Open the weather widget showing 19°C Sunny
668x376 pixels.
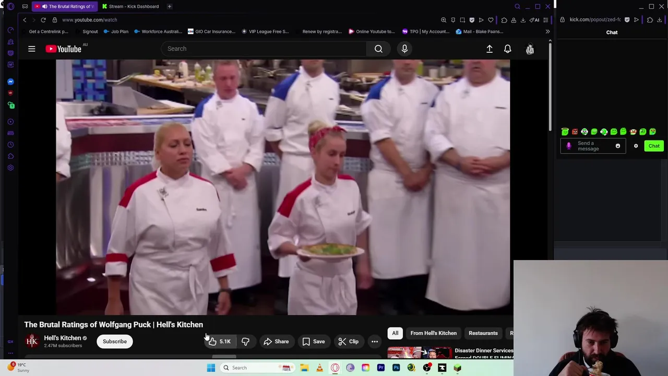click(x=19, y=368)
